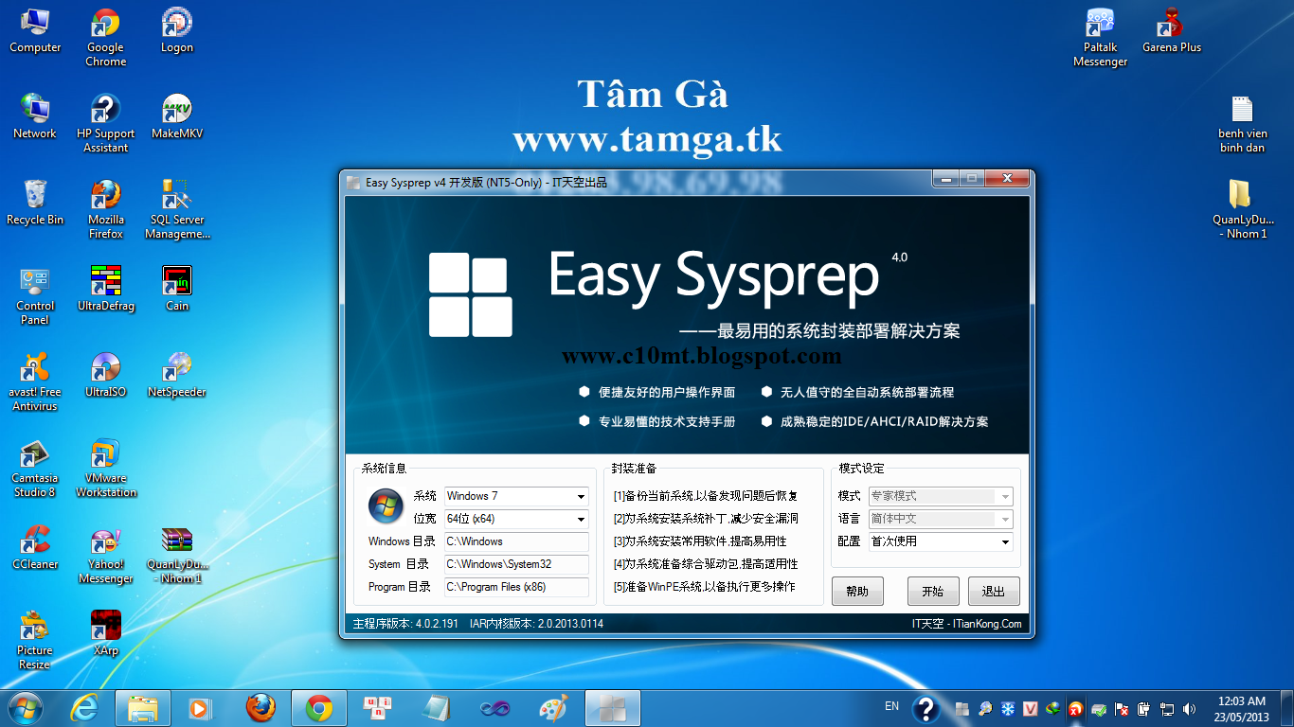Select the Camtasia Studio 8 icon
The height and width of the screenshot is (727, 1294).
pos(35,469)
